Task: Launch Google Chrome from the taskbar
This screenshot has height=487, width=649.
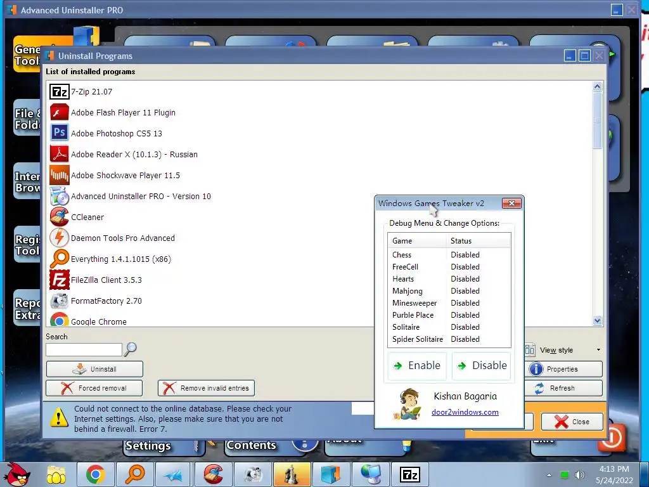Action: [x=95, y=474]
